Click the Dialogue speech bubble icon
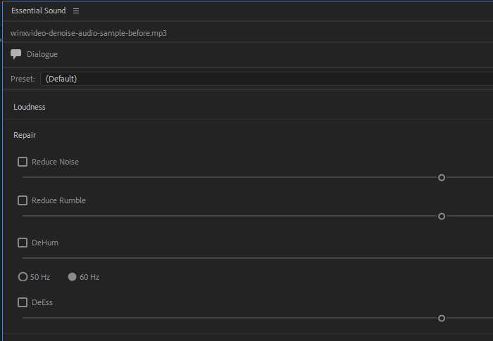 point(15,54)
